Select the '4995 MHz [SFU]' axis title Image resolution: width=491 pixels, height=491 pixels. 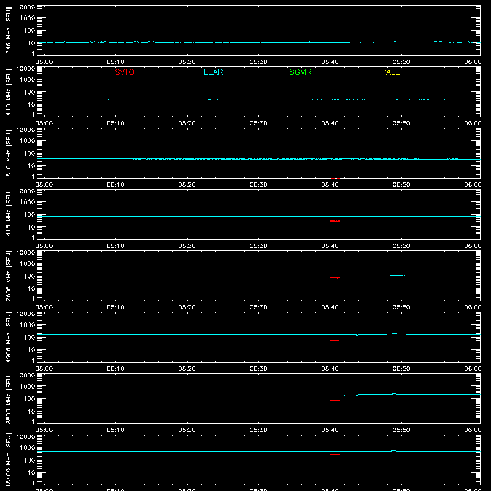click(x=8, y=337)
